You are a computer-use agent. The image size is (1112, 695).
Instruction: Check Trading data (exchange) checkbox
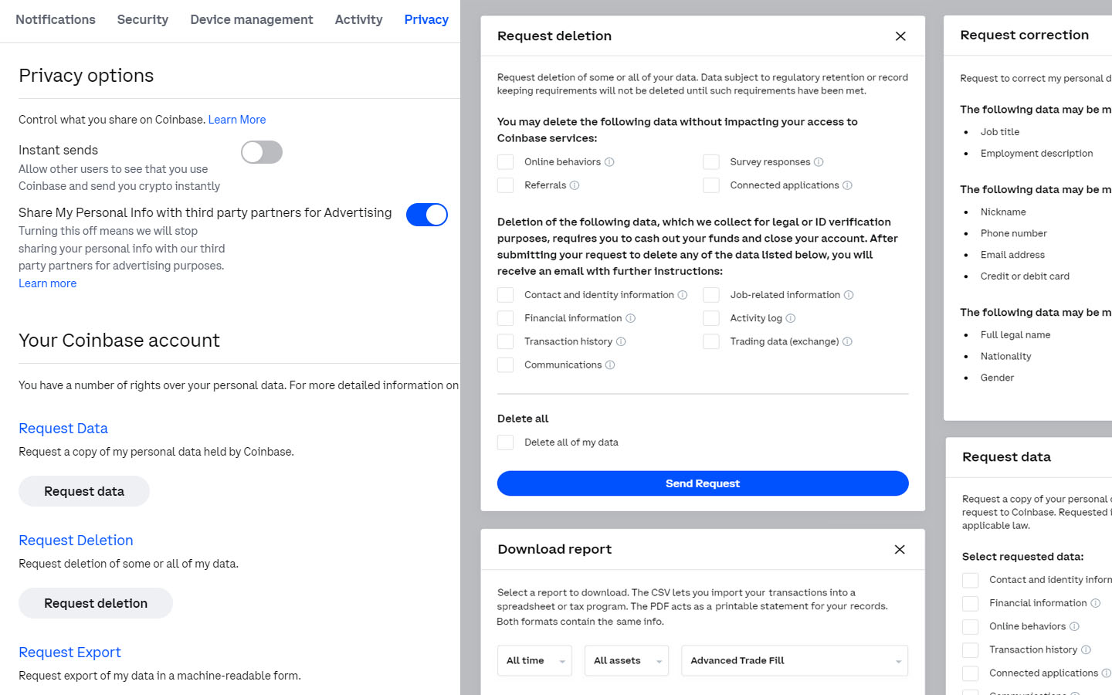(x=711, y=341)
